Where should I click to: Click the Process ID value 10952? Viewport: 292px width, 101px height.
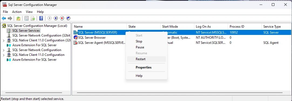pos(233,33)
